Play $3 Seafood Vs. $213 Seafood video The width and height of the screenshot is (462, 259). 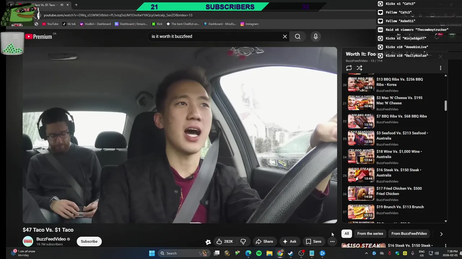(x=393, y=138)
